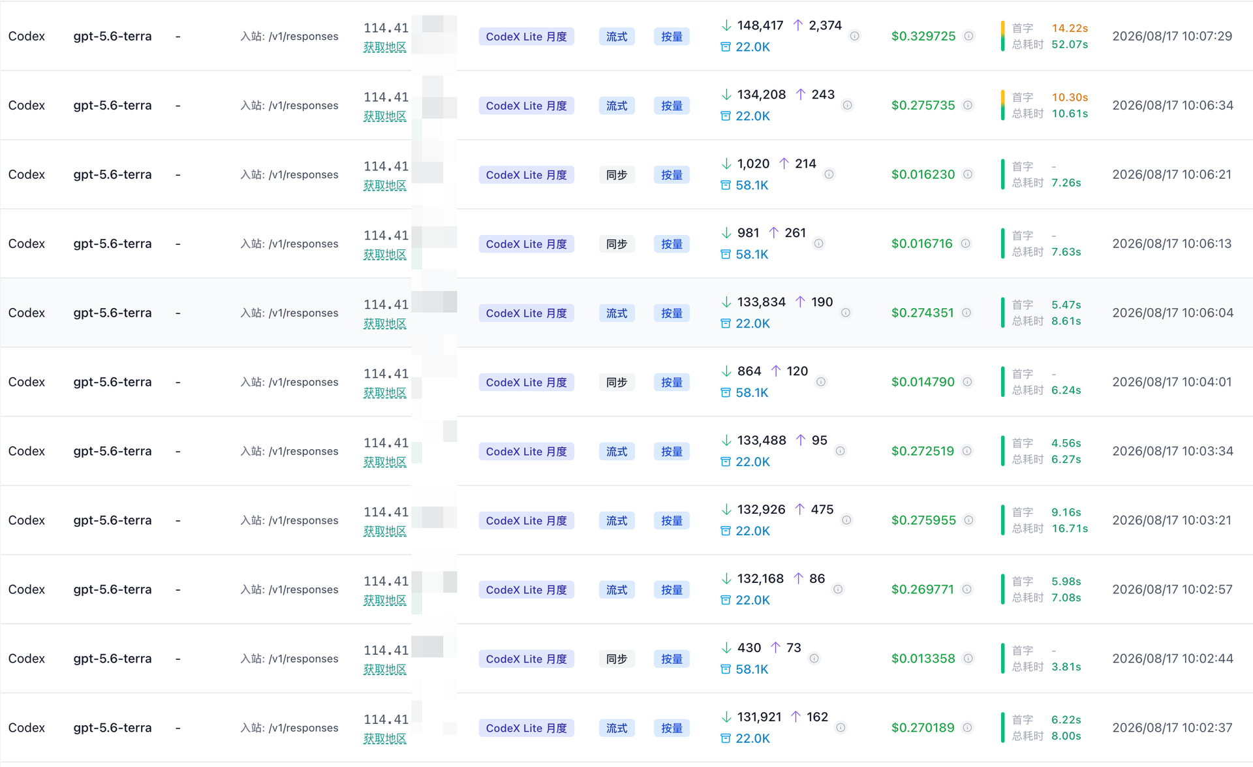This screenshot has height=767, width=1253.
Task: Click total time 16.71s
Action: 1070,529
